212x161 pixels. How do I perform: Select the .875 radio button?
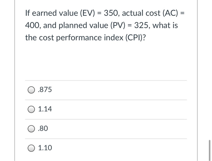coord(31,90)
